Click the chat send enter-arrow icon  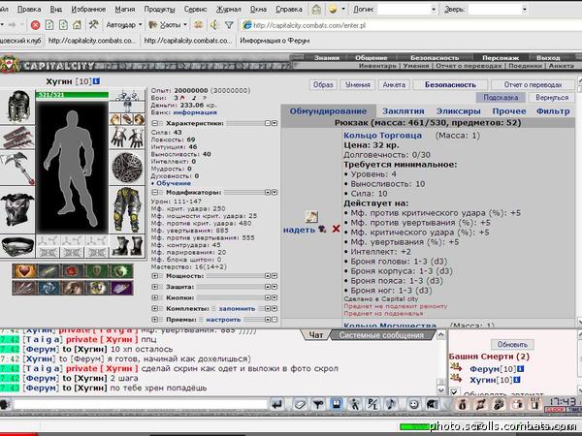(x=277, y=404)
